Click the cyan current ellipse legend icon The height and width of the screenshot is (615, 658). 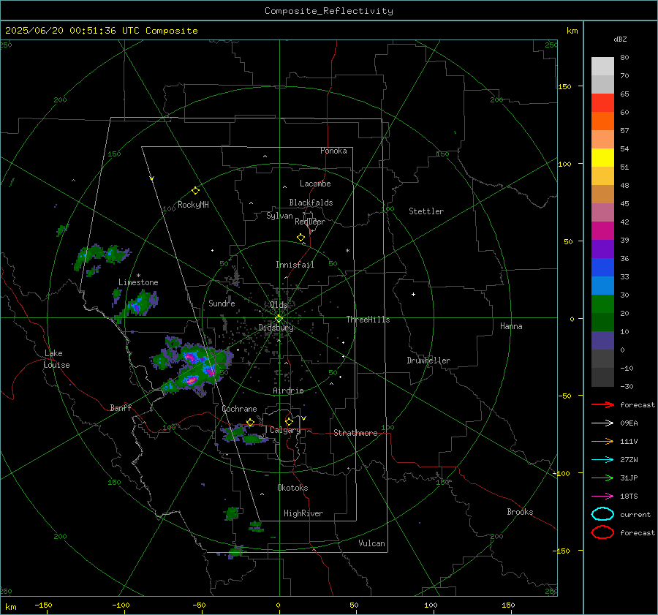coord(602,514)
